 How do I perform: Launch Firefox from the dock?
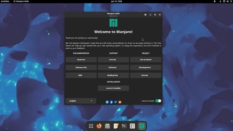pos(99,126)
